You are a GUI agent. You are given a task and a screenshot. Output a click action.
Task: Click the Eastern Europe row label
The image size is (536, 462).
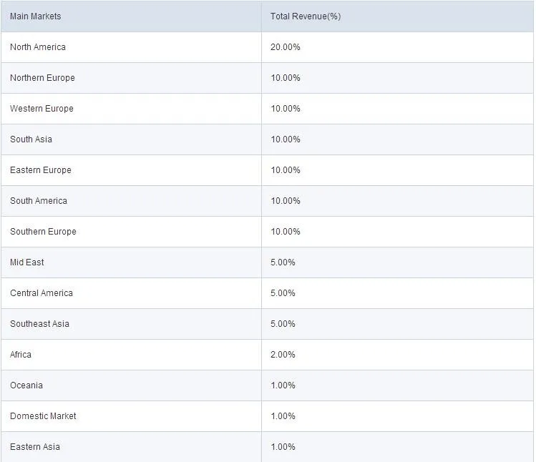click(41, 170)
